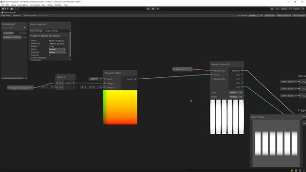Click the X input port on Vector 2 node
Screen dimensions: 306x172
57,83
